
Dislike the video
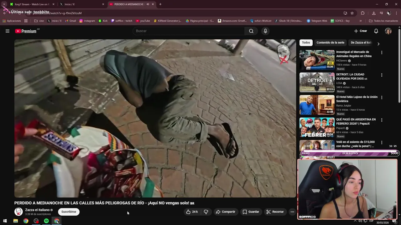coord(206,212)
